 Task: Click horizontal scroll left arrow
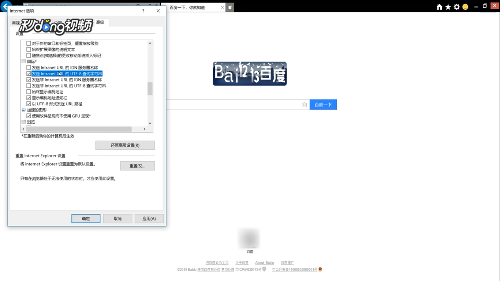[x=23, y=129]
